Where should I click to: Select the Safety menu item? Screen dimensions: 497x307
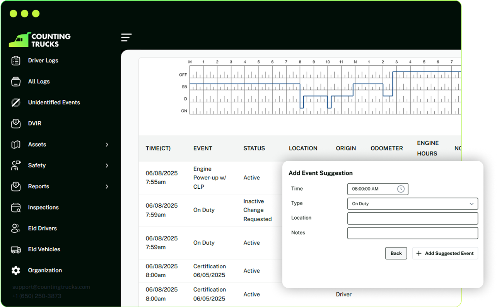coord(37,165)
